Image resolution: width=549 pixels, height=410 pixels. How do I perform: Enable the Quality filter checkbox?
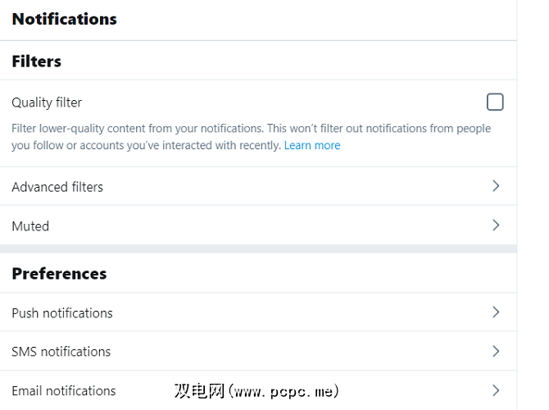coord(495,102)
